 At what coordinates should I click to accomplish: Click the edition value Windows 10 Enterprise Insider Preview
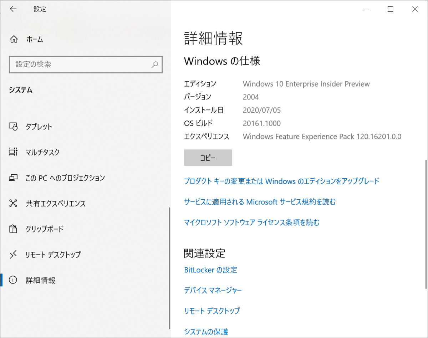pos(306,84)
